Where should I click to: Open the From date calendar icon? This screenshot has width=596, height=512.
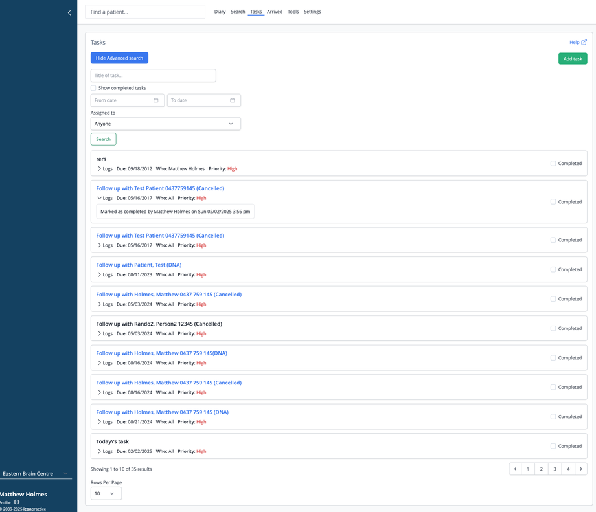tap(156, 100)
